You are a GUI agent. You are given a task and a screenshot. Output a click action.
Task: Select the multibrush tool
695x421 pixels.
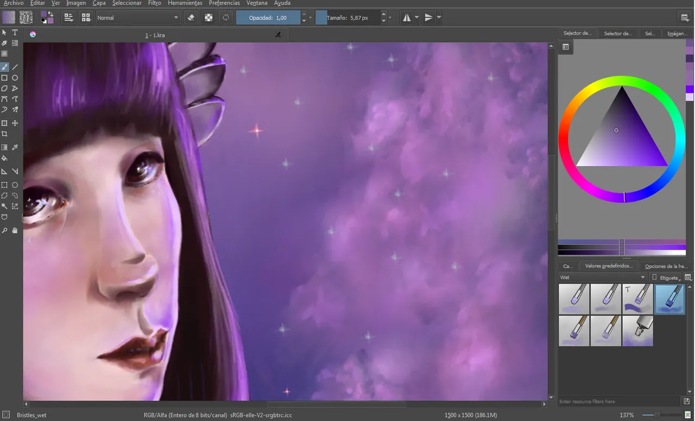tap(15, 109)
